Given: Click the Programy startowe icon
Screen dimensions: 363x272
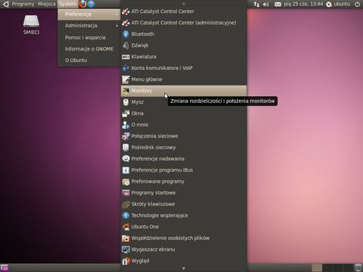Looking at the screenshot, I should [x=126, y=193].
